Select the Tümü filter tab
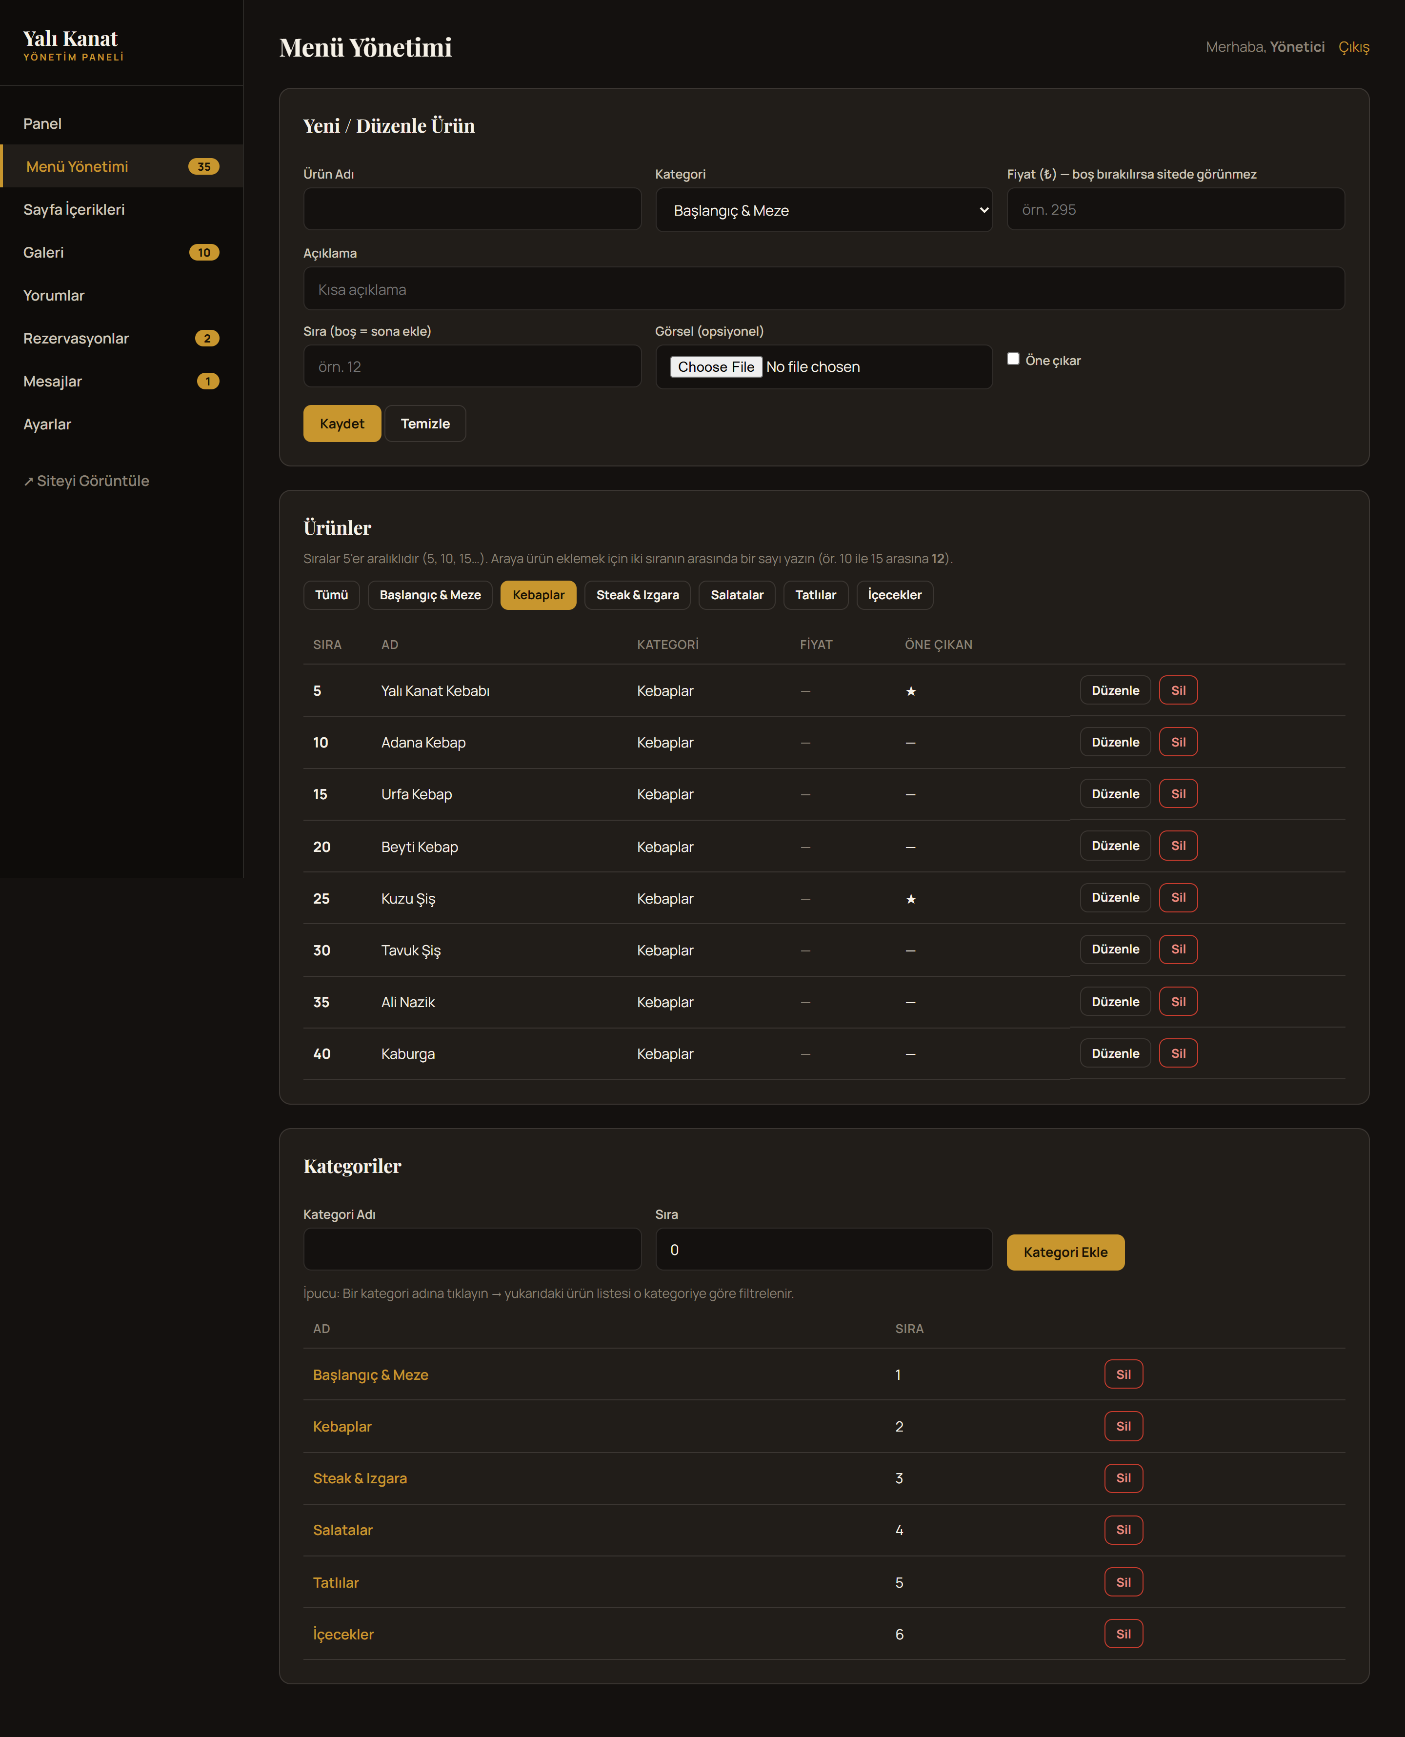Viewport: 1405px width, 1737px height. tap(331, 595)
